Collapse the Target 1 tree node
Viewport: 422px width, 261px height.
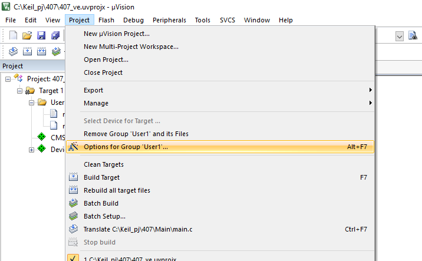(x=19, y=91)
